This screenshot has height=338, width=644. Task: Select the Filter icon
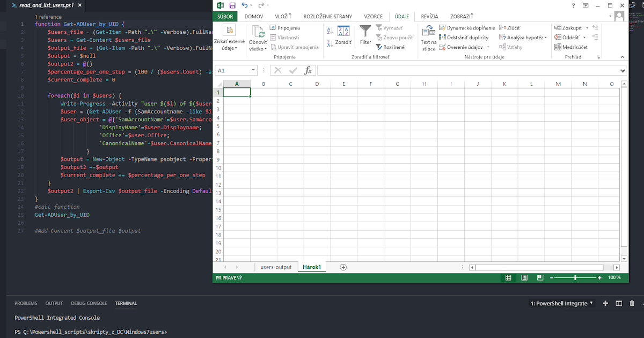click(x=365, y=33)
